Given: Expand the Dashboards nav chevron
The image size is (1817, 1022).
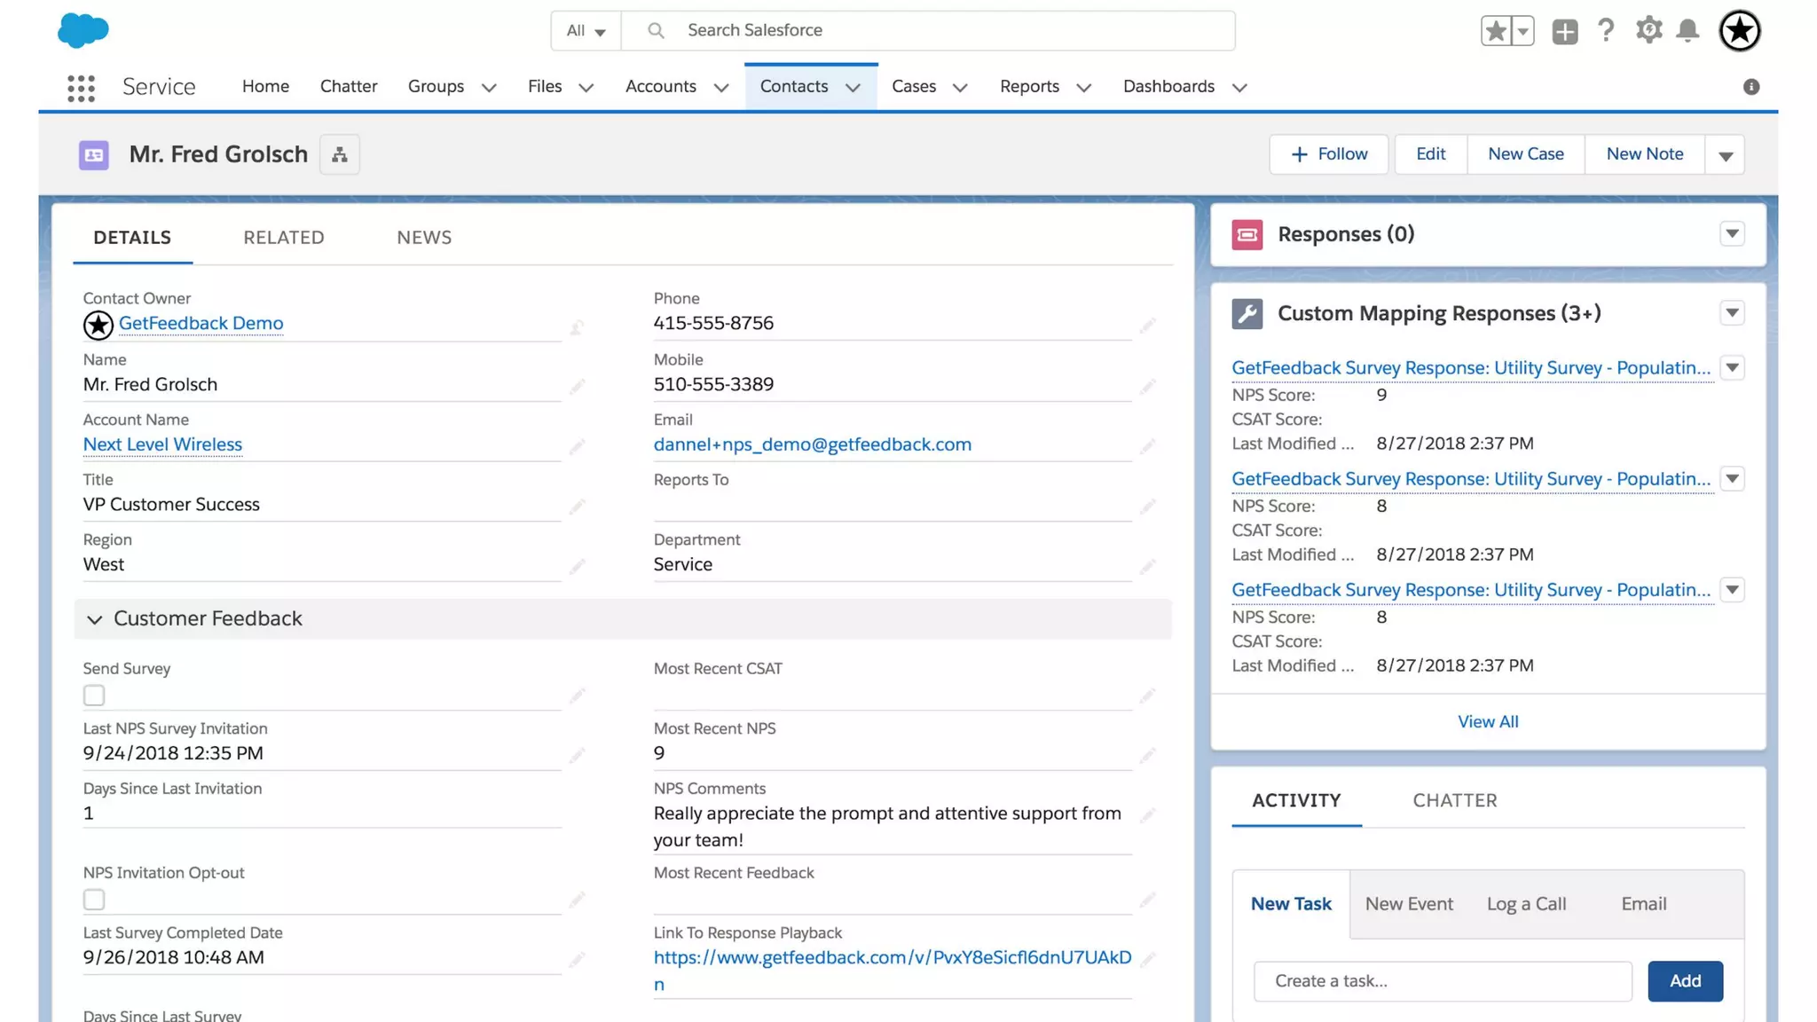Looking at the screenshot, I should (x=1240, y=88).
